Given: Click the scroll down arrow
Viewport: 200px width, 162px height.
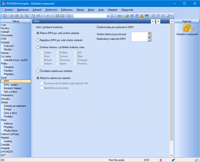Looking at the screenshot, I should [x=172, y=155].
